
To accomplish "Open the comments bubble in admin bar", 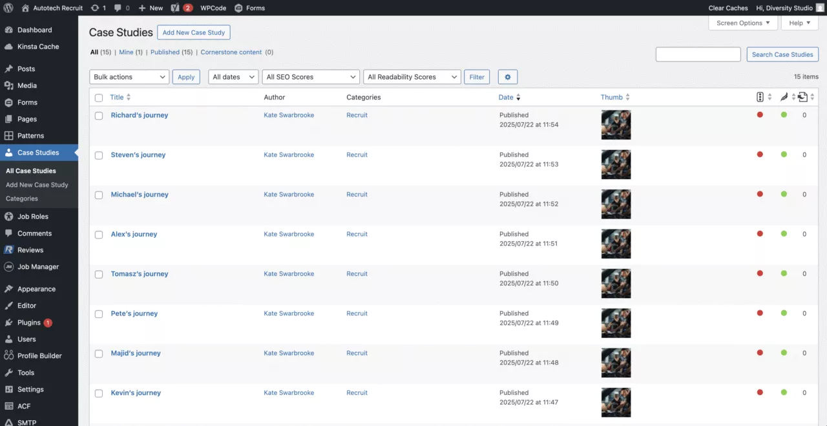I will coord(118,8).
